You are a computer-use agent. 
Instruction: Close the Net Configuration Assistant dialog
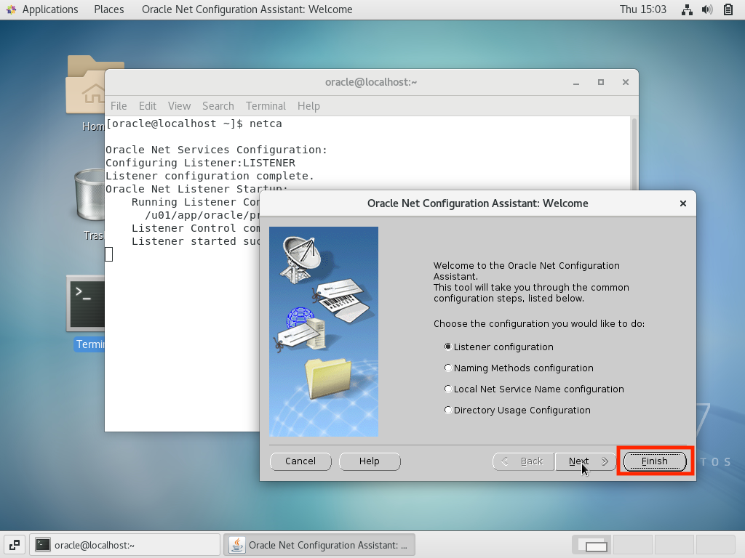point(682,203)
